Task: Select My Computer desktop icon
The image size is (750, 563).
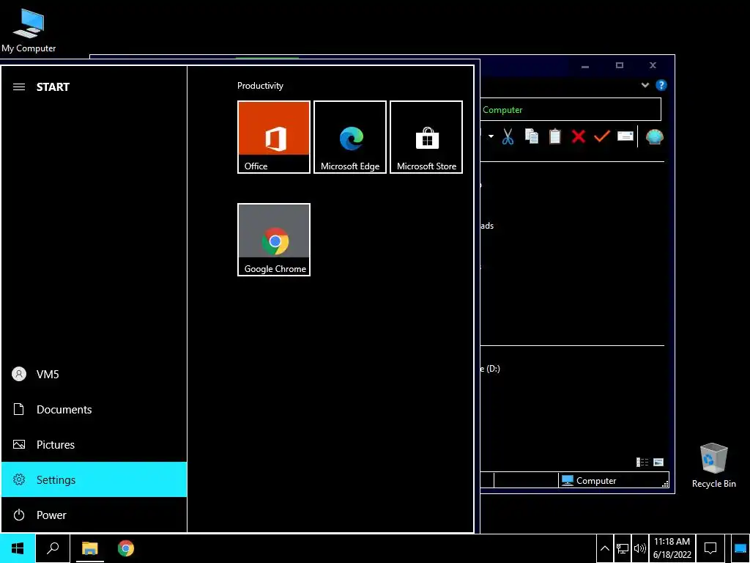Action: 29,31
